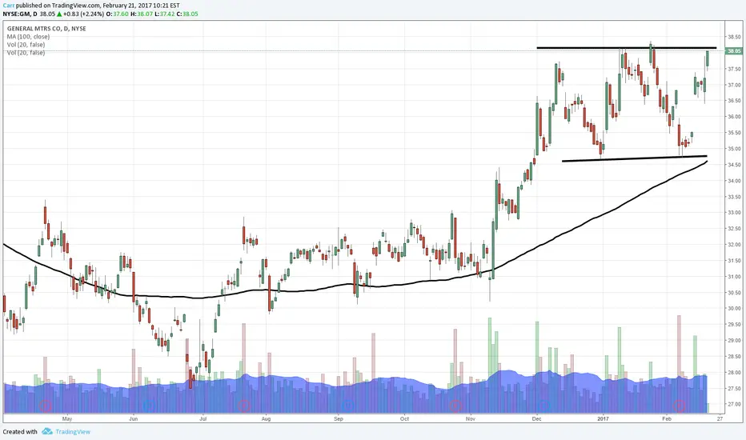
Task: Select the dividend marker in September
Action: [x=347, y=406]
